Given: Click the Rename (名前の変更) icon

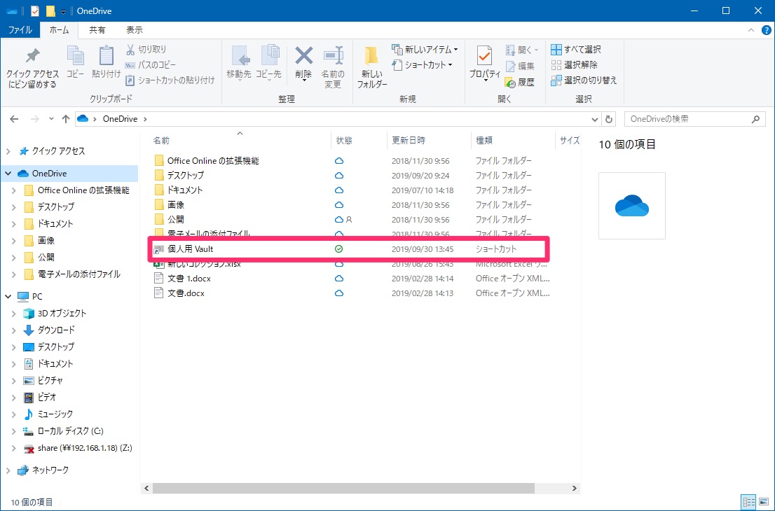Looking at the screenshot, I should point(333,68).
